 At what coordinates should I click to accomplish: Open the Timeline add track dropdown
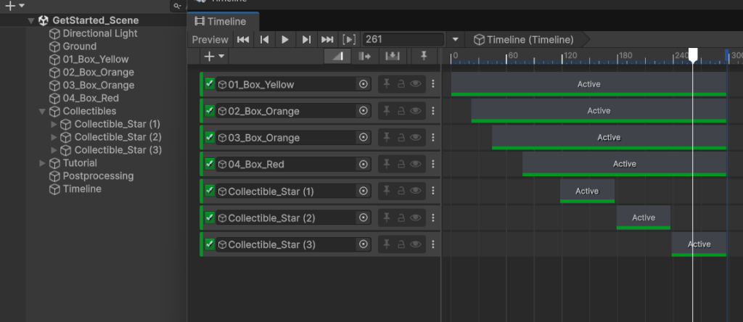pyautogui.click(x=214, y=56)
